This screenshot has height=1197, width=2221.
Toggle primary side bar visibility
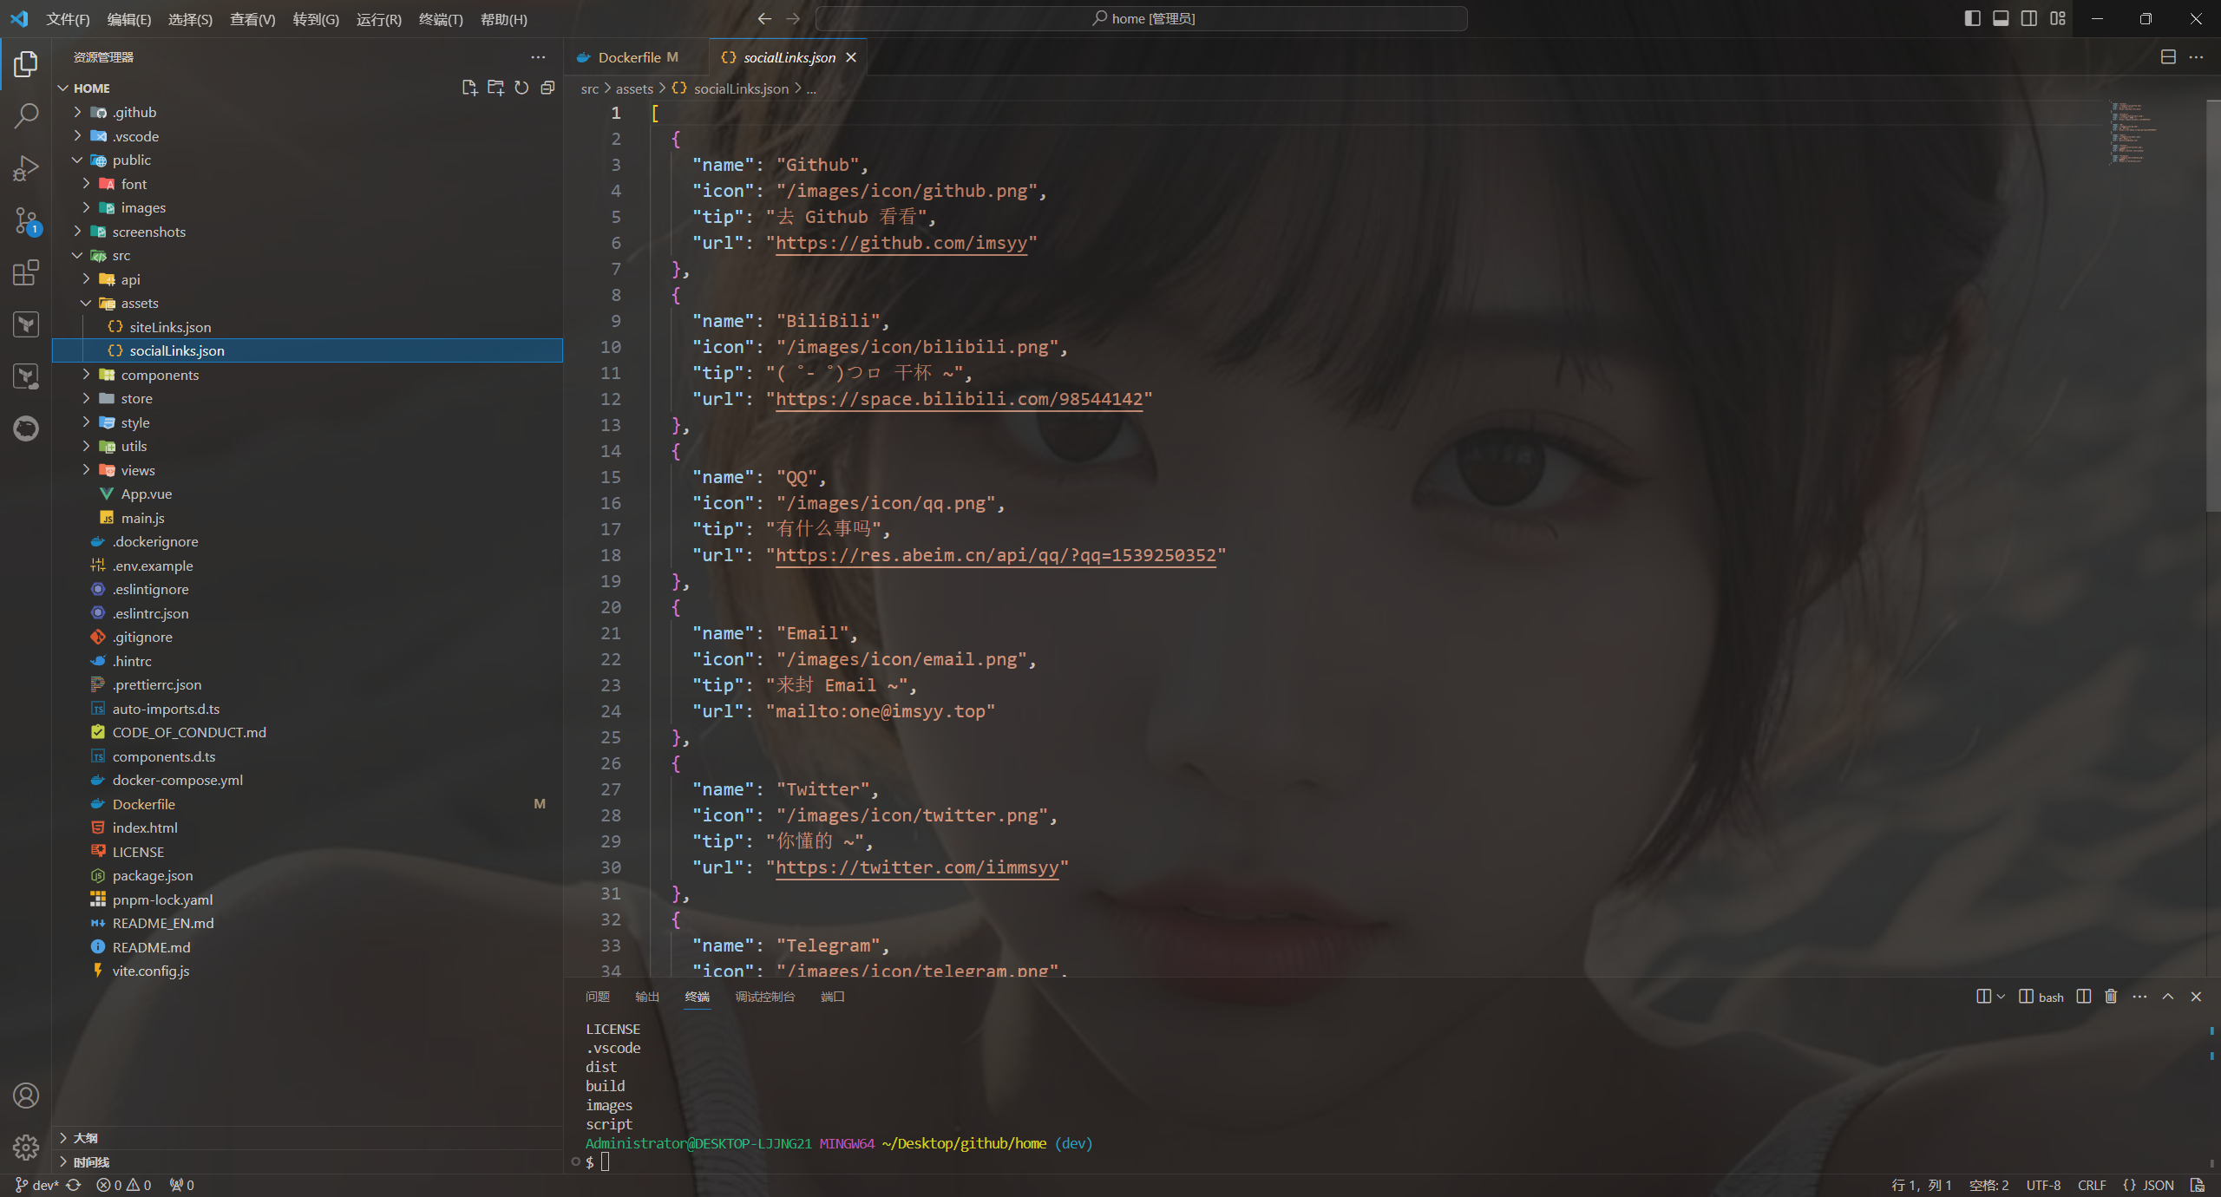click(1972, 18)
